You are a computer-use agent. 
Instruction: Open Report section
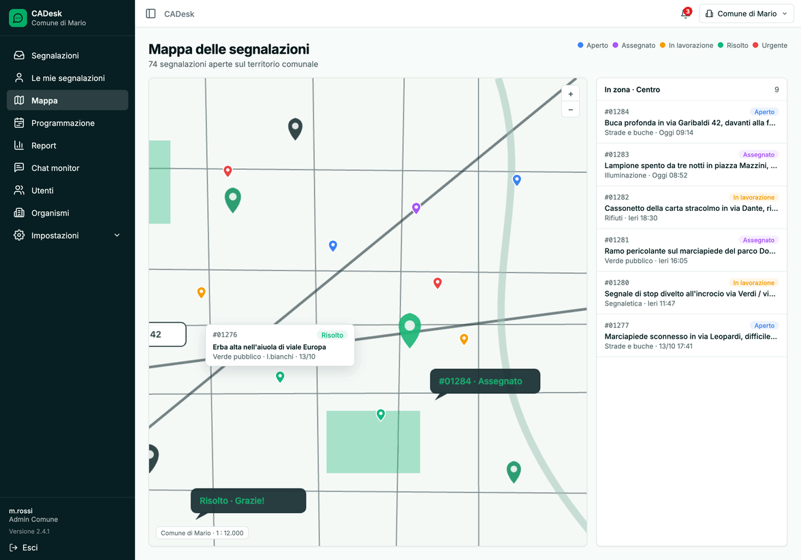[67, 146]
